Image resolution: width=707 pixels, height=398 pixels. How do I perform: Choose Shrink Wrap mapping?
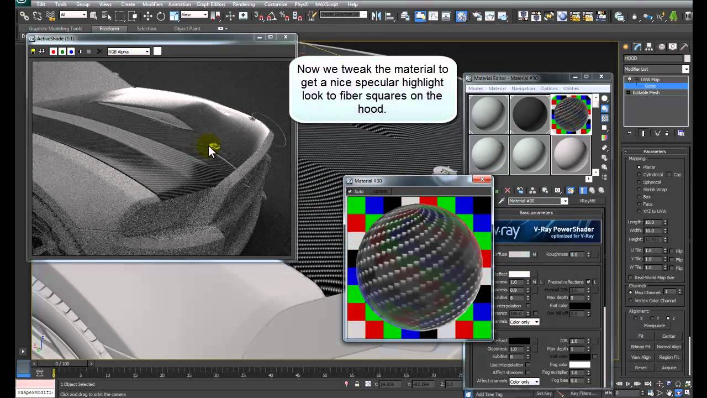(639, 190)
